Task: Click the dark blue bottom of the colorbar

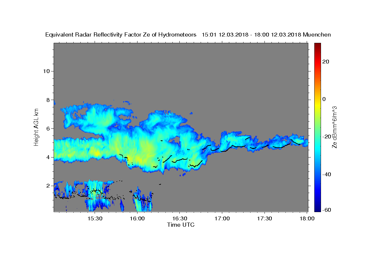Action: 317,209
